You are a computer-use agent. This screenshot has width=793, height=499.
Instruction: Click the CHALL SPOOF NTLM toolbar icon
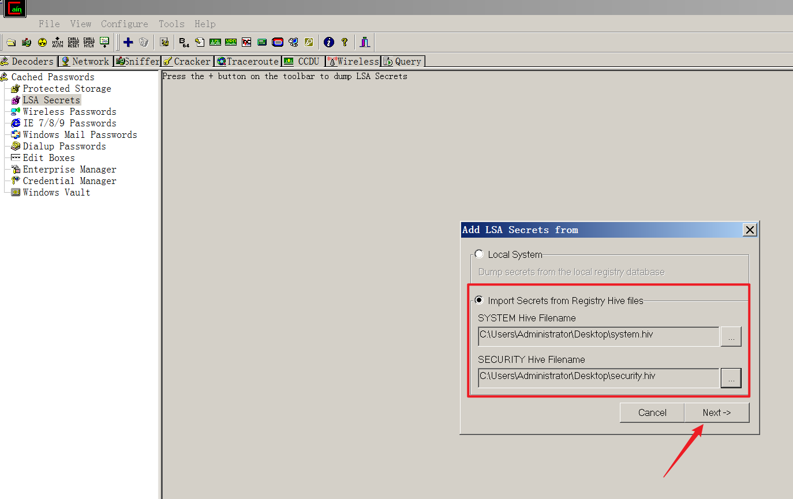pos(89,42)
